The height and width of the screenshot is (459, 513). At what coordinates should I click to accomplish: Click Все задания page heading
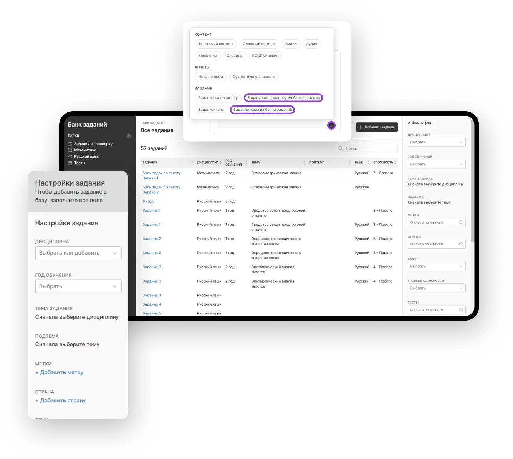(x=157, y=130)
